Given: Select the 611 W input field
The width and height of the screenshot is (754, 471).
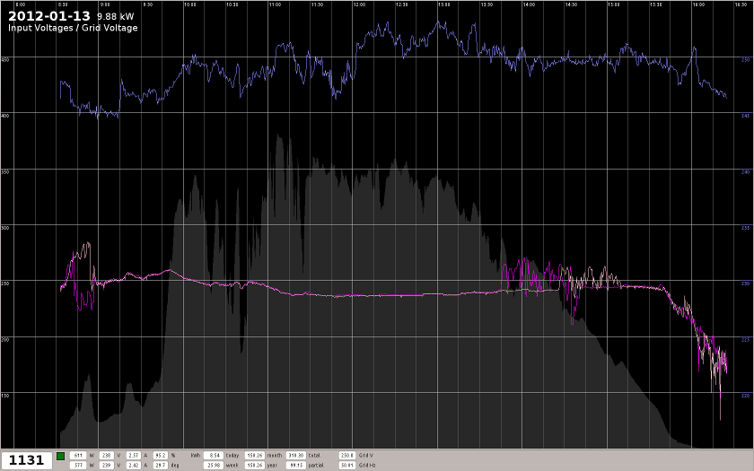Looking at the screenshot, I should click(78, 456).
